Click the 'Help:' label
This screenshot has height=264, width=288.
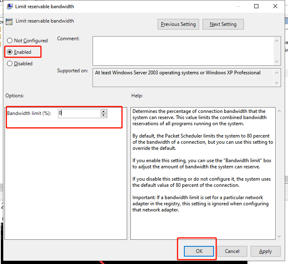tap(137, 96)
